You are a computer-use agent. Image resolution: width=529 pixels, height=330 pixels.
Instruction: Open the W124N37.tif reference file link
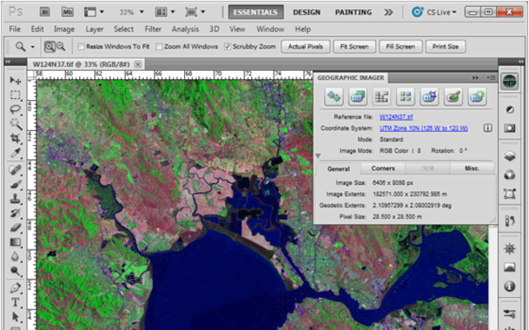pyautogui.click(x=396, y=117)
